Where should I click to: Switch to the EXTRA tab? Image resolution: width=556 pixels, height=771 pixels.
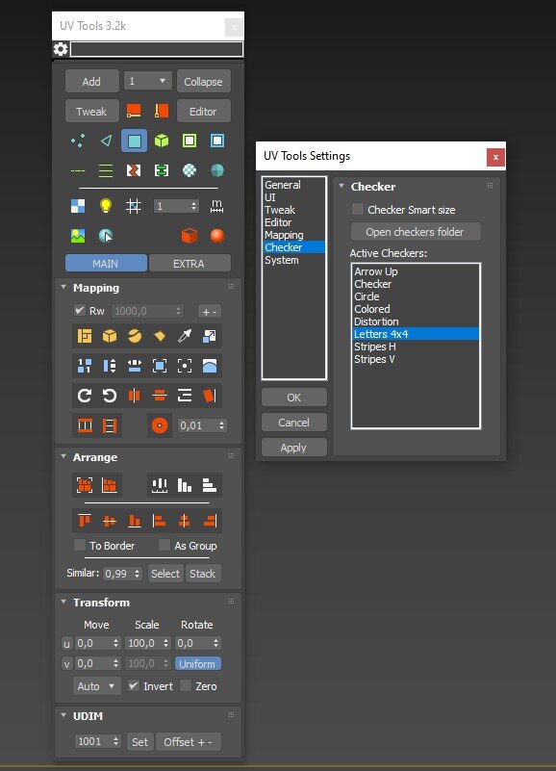tap(190, 263)
